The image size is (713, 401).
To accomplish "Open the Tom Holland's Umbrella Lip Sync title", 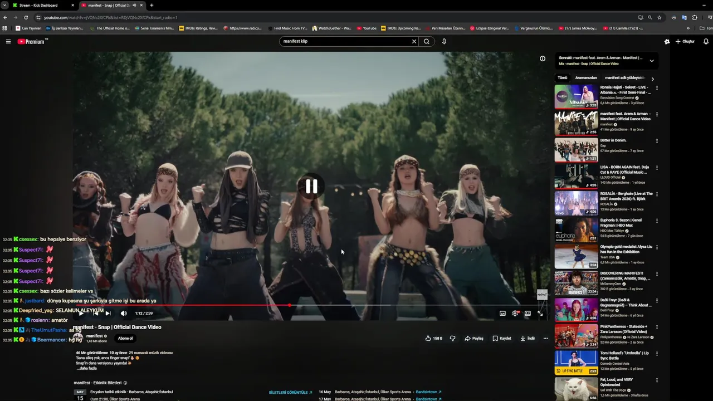I will (x=624, y=355).
